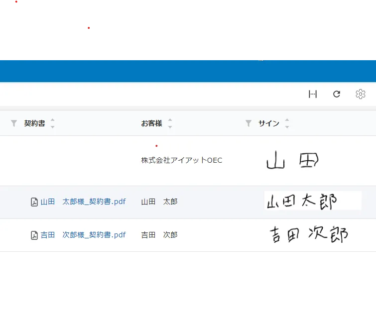Open 山田 太郎様_契約書.pdf link
The image size is (376, 311).
(83, 202)
